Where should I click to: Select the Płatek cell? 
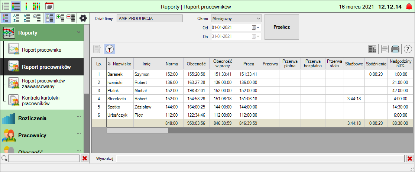[x=120, y=91]
